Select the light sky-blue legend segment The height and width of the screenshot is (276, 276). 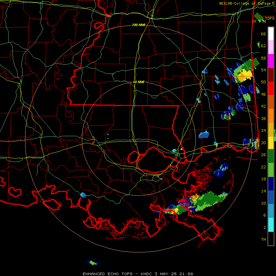click(271, 211)
